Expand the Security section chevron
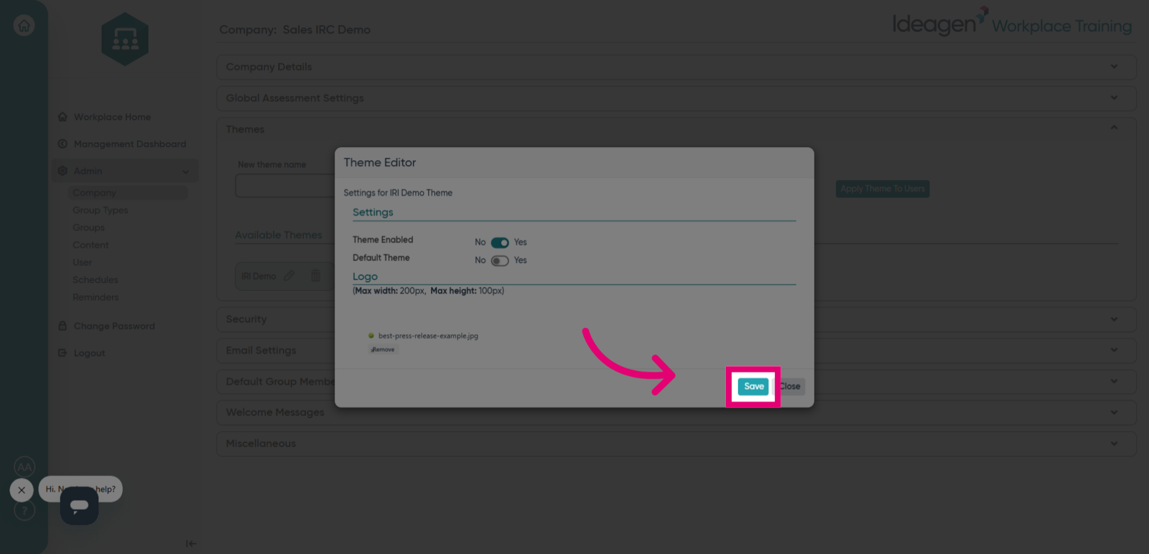The image size is (1149, 554). [1114, 319]
